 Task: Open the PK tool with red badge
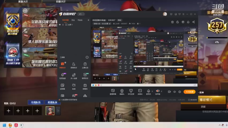[x=74, y=96]
